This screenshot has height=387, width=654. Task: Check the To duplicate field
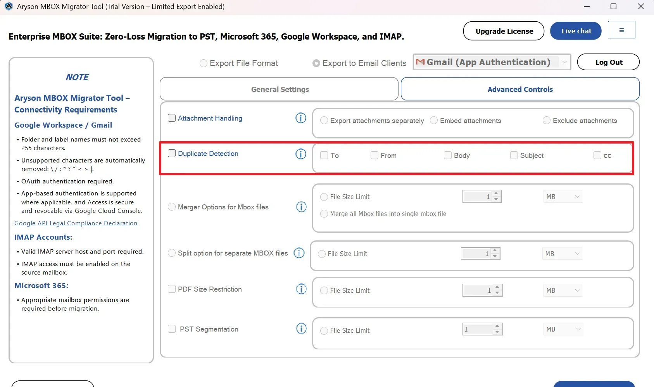click(x=324, y=155)
